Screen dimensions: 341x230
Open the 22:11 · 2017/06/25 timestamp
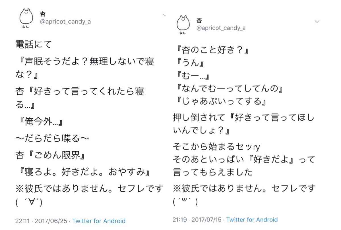pos(41,221)
